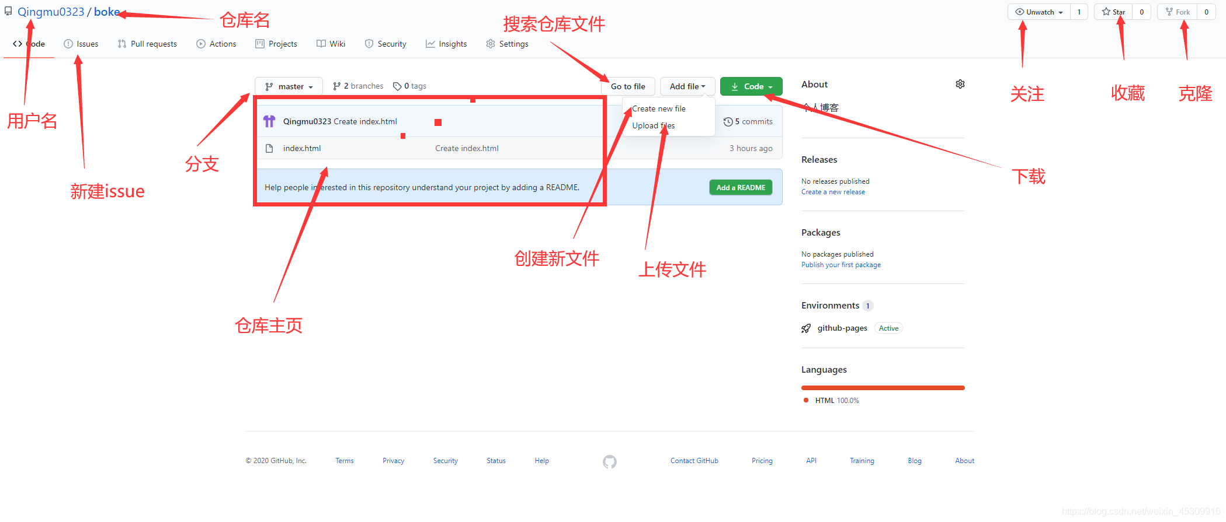Open Contact GitHub footer link

click(x=694, y=461)
